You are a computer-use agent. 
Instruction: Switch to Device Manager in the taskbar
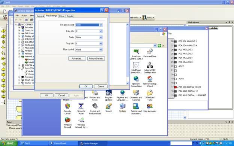[93, 143]
